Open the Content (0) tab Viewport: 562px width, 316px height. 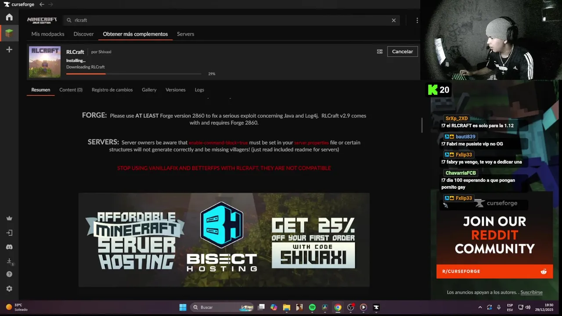pos(71,90)
